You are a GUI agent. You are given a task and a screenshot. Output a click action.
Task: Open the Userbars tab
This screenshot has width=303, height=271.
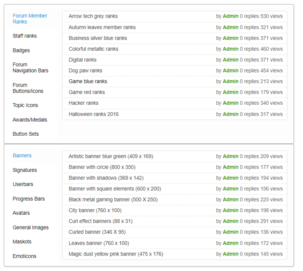[x=23, y=184]
